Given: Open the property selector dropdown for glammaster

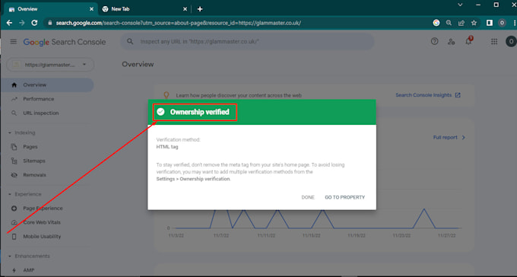Looking at the screenshot, I should (50, 65).
